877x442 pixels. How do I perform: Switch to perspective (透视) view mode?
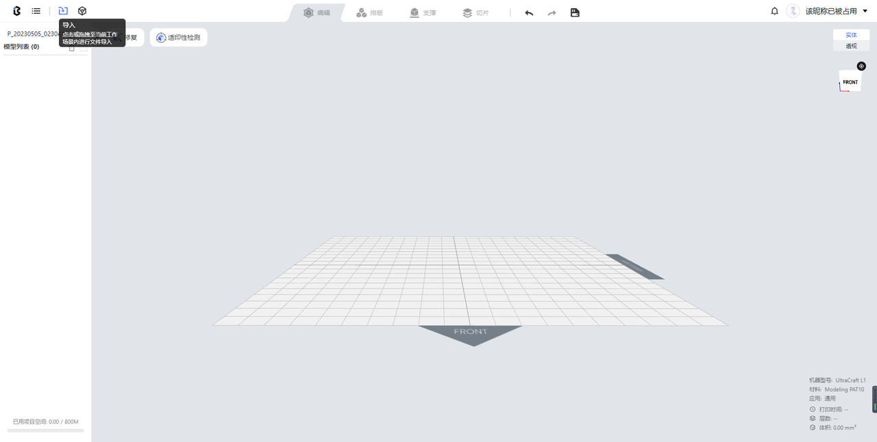point(851,46)
